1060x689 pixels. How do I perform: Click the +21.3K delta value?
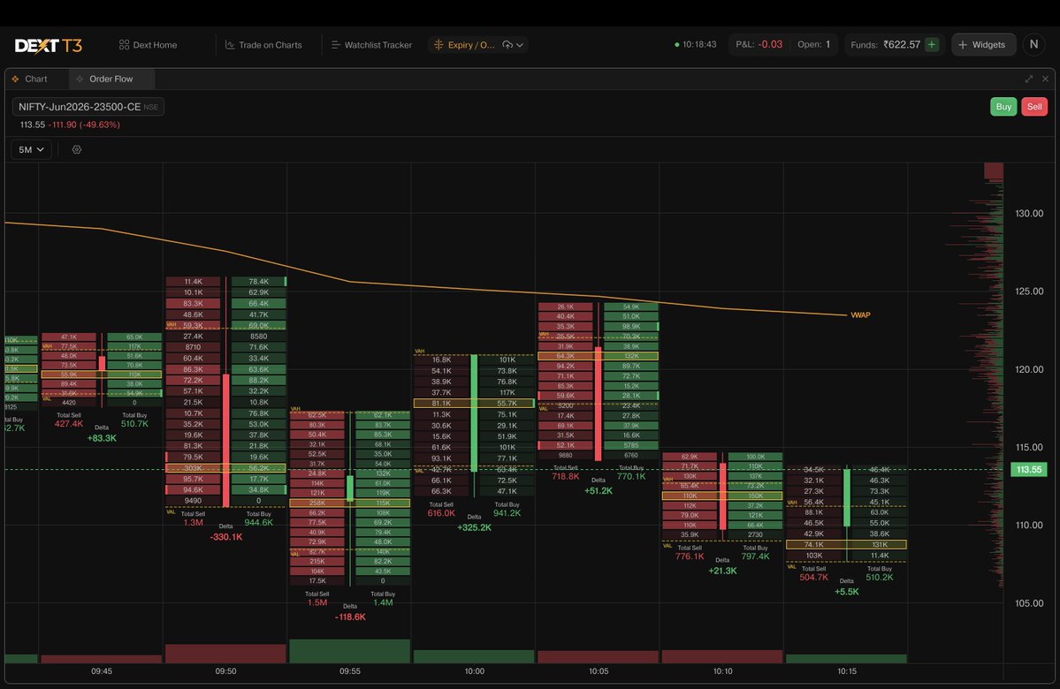coord(722,571)
